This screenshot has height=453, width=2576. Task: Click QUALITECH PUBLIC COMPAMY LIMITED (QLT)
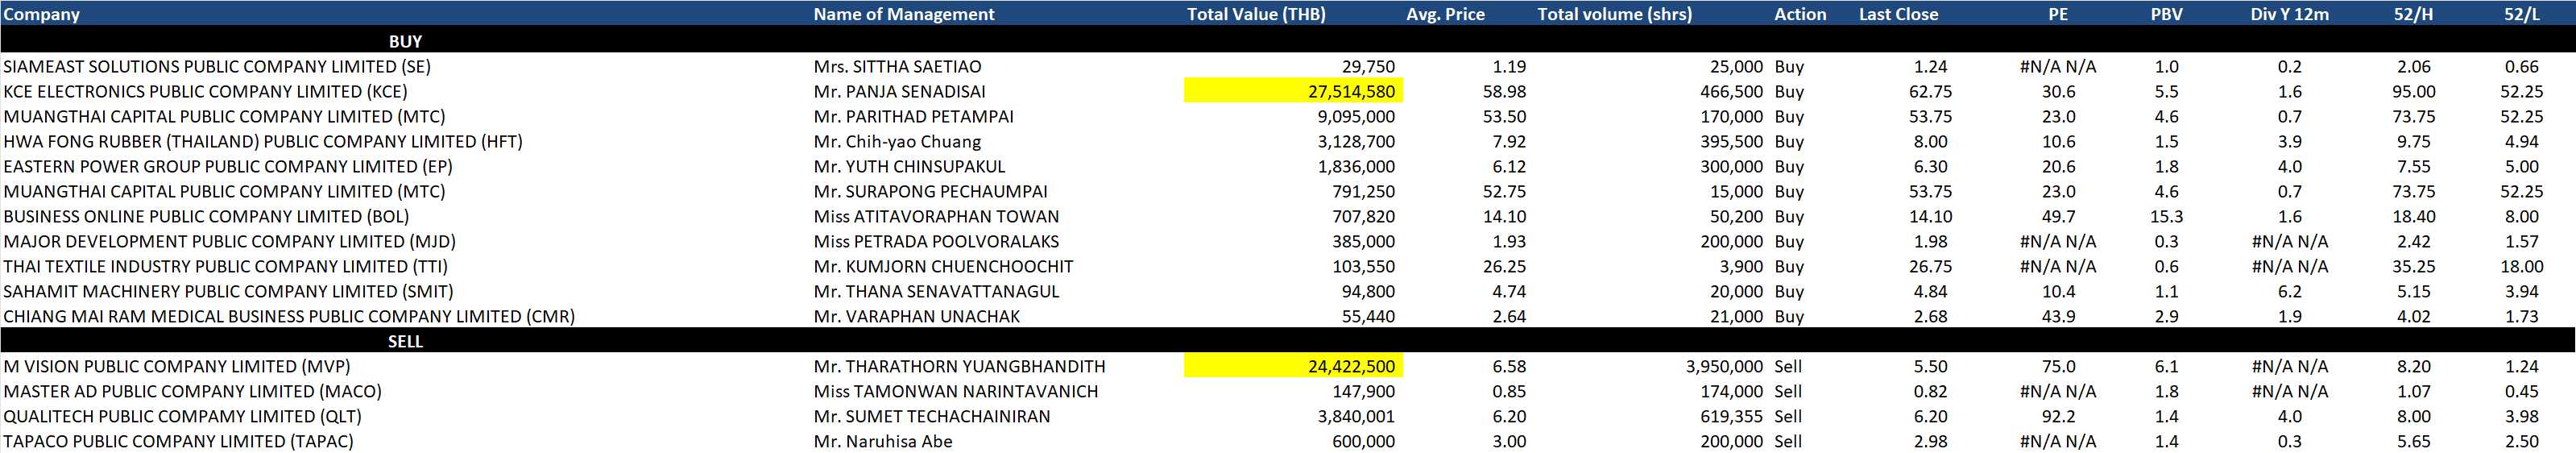coord(182,416)
